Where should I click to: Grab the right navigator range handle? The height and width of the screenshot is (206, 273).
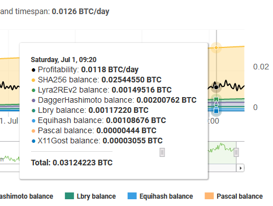(x=236, y=152)
